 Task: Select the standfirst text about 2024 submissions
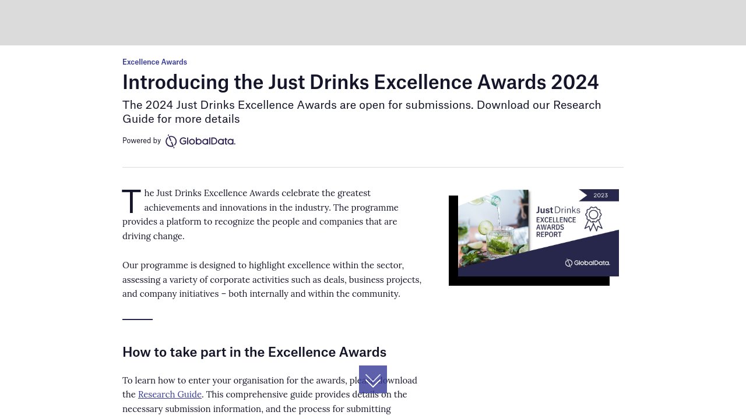tap(361, 112)
